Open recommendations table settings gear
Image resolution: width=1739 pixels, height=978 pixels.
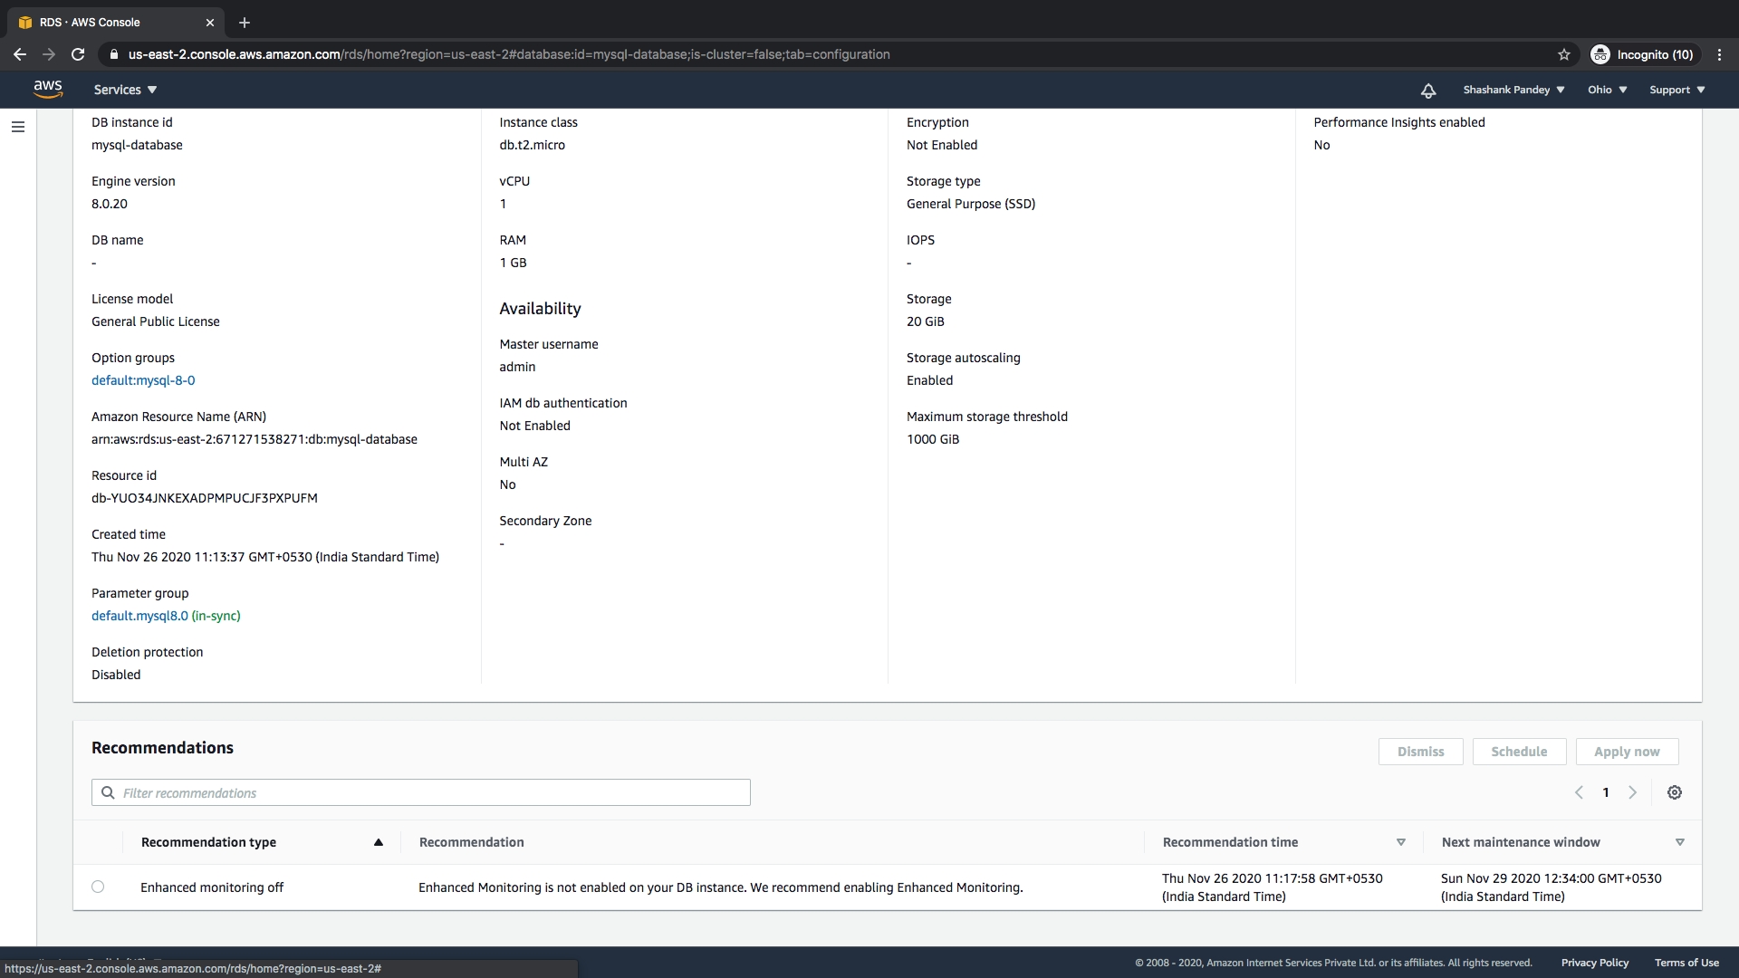pos(1675,792)
